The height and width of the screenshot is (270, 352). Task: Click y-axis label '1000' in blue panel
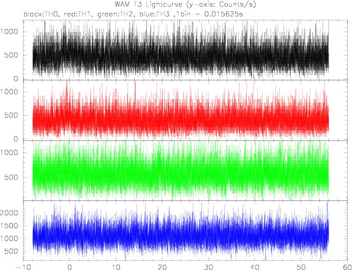[9, 238]
